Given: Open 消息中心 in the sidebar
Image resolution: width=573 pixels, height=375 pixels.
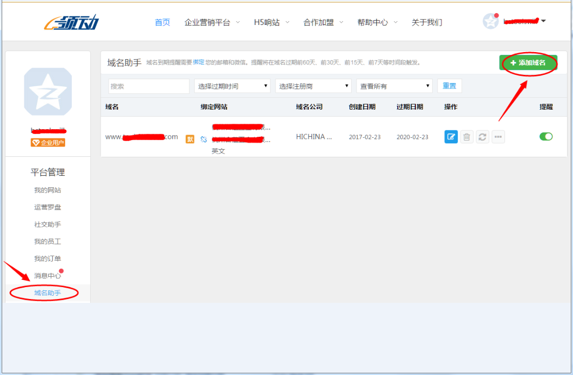Looking at the screenshot, I should click(x=47, y=276).
